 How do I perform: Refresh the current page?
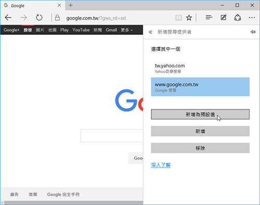click(39, 18)
